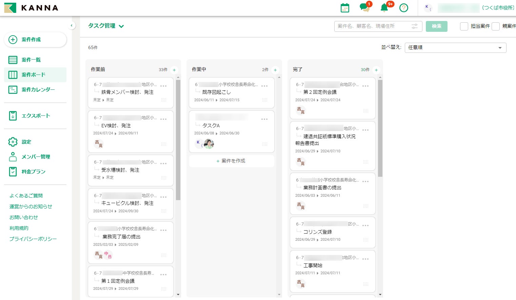Open the 第１回定例会議 card
Screen dimensions: 516x300
pyautogui.click(x=131, y=282)
